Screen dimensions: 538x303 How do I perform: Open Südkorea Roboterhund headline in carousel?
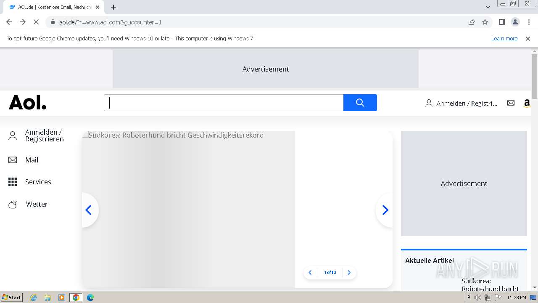point(176,135)
